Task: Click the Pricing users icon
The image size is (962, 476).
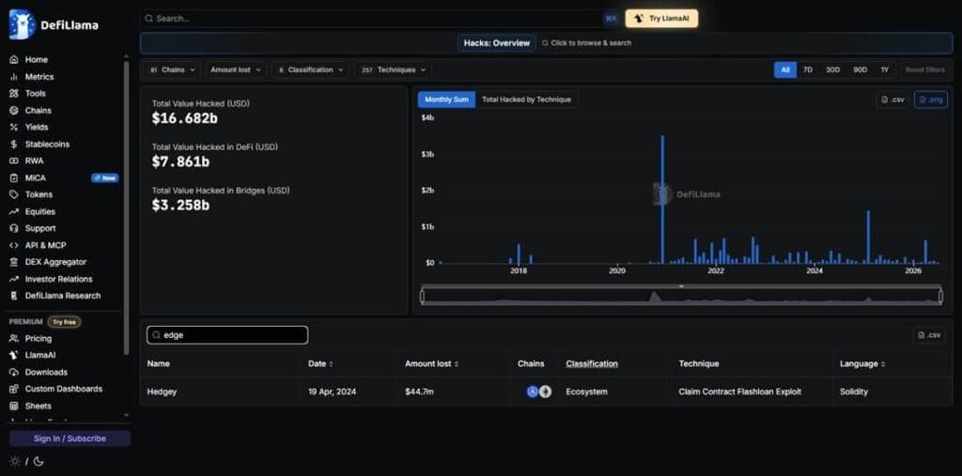Action: [13, 339]
